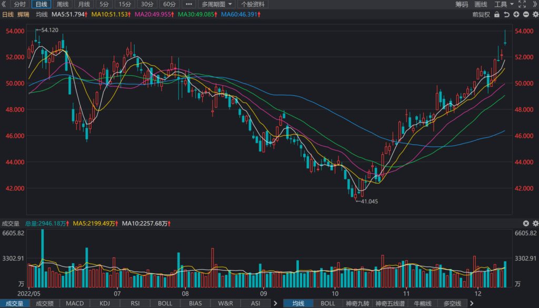
Task: Open more time periods via the ellipsis
Action: [189, 4]
